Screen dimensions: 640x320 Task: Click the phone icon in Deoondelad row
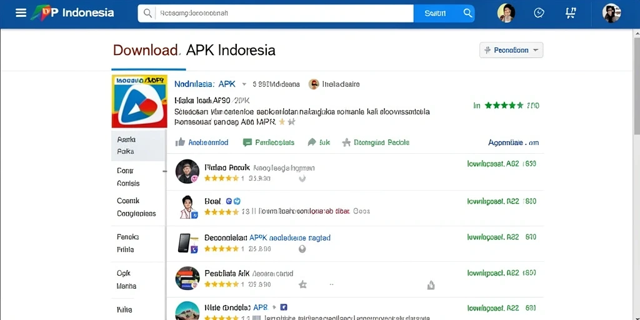point(187,243)
